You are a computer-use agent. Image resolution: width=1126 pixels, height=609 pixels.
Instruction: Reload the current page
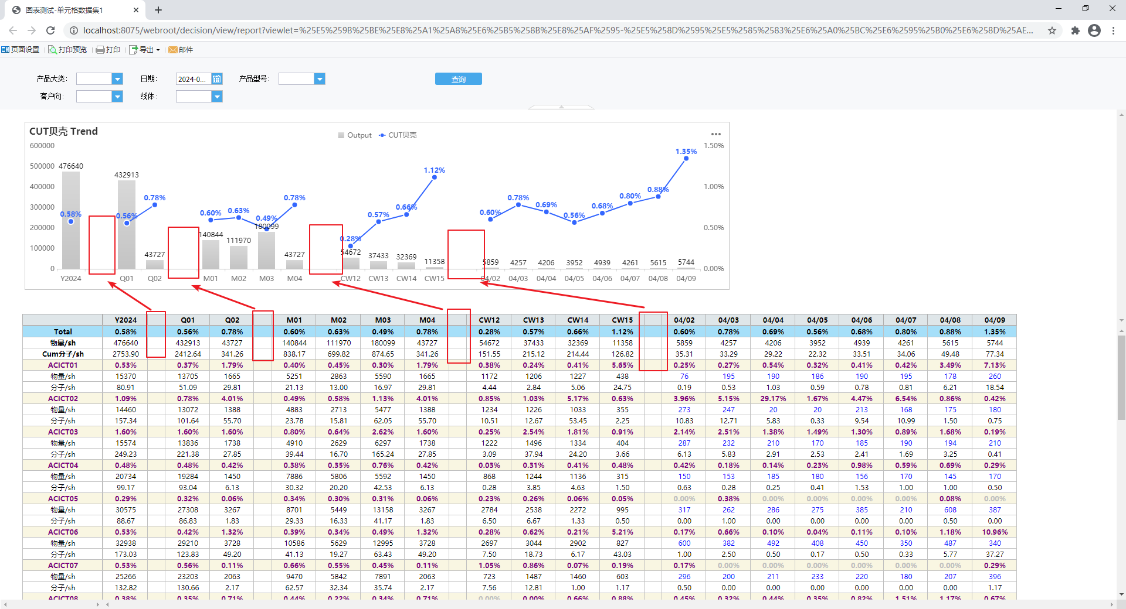[x=50, y=30]
